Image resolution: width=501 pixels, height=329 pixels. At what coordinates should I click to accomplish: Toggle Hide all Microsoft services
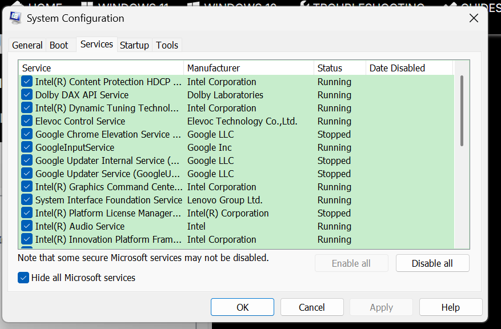pyautogui.click(x=23, y=278)
